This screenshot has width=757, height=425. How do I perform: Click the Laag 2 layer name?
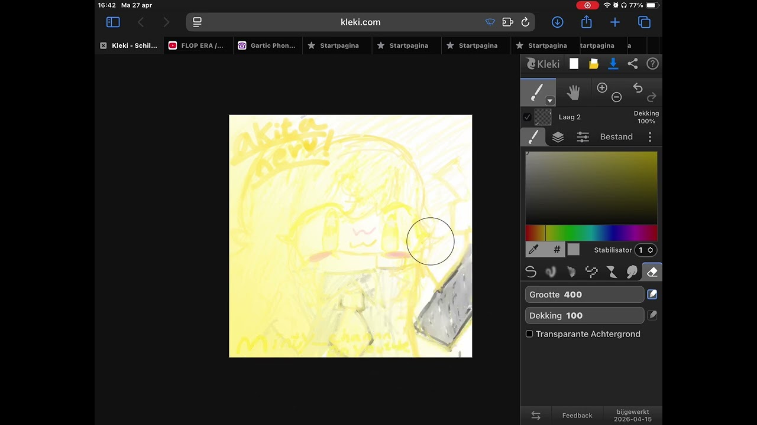point(570,117)
